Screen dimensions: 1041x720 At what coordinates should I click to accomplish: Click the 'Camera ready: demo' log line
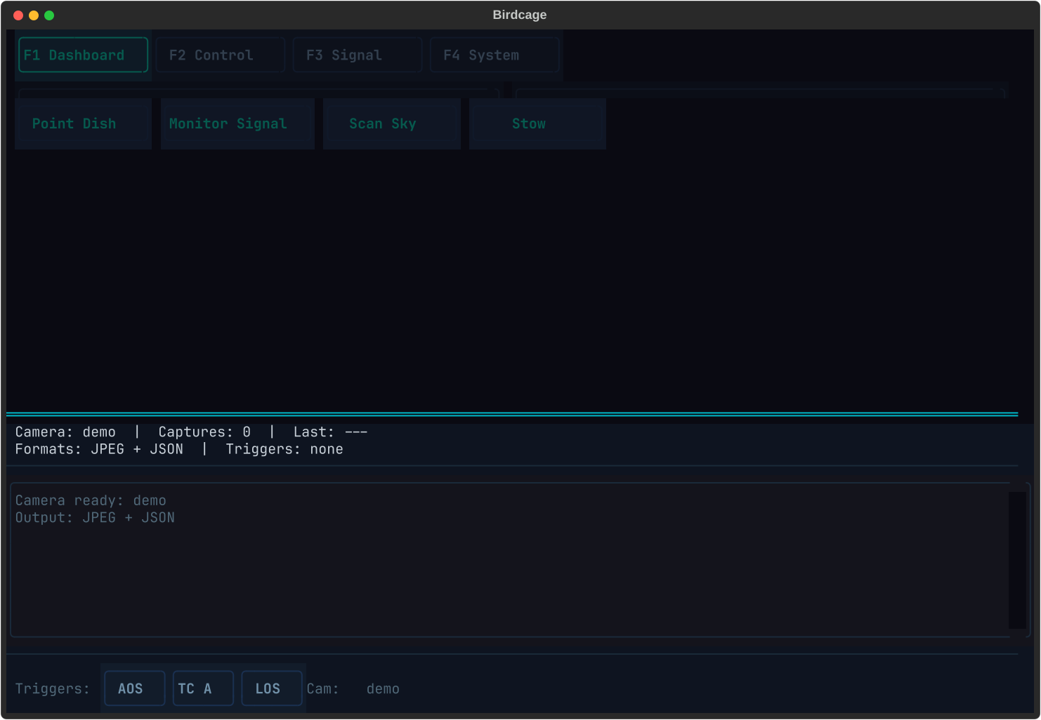point(91,500)
